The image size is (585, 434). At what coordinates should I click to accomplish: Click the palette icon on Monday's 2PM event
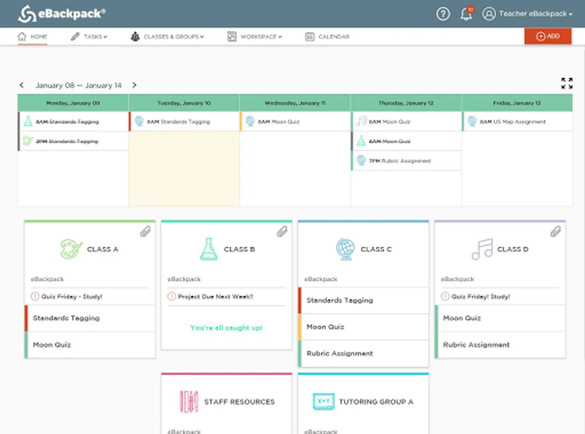point(28,141)
